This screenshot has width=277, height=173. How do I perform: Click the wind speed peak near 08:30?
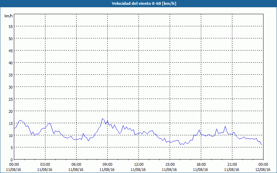pyautogui.click(x=102, y=119)
